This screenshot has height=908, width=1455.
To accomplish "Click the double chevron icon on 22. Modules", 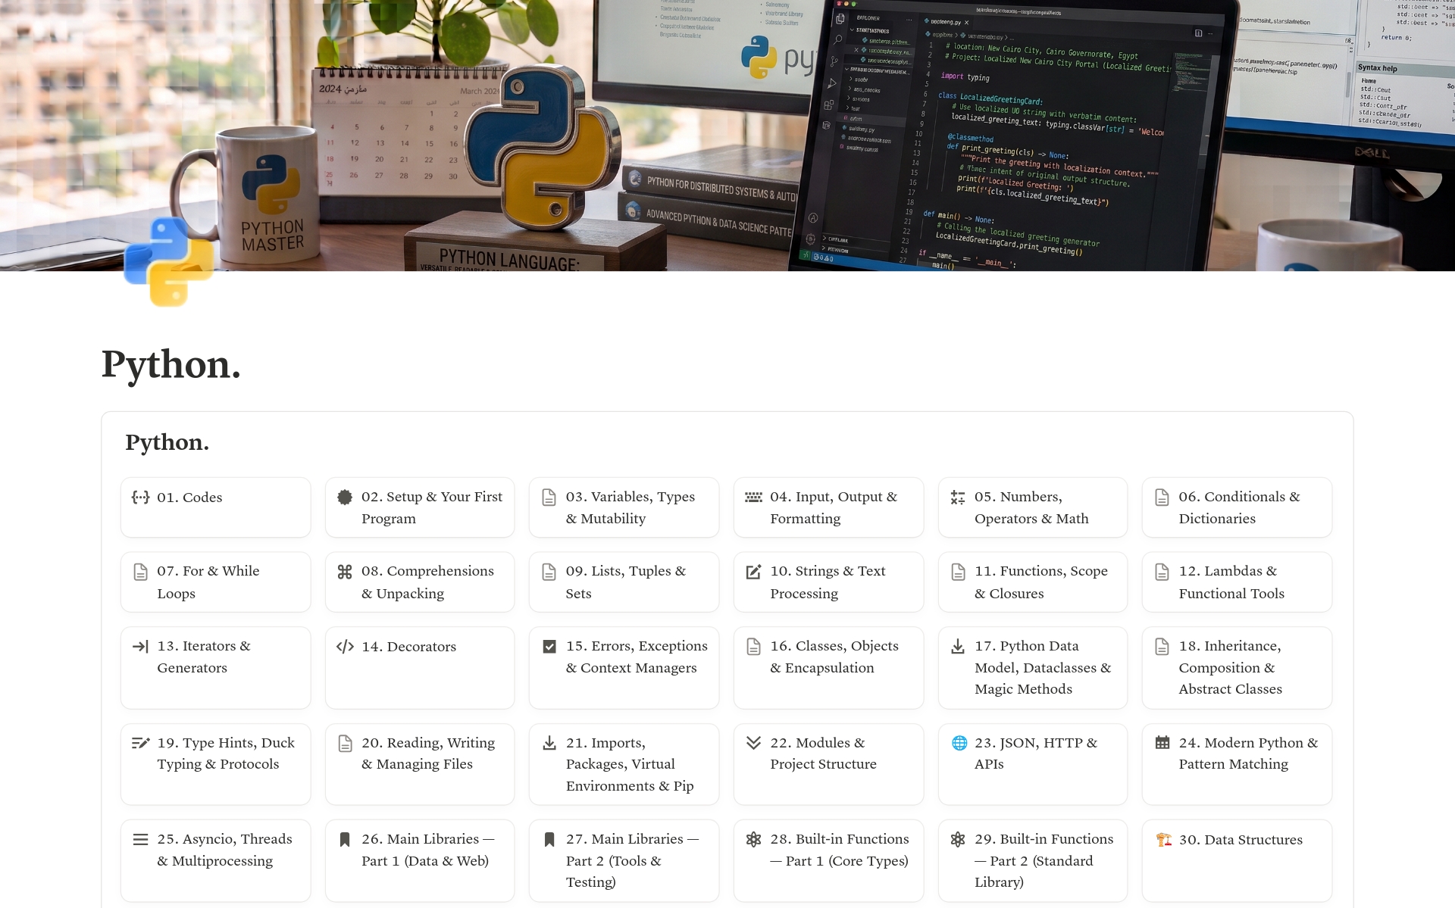I will point(753,743).
